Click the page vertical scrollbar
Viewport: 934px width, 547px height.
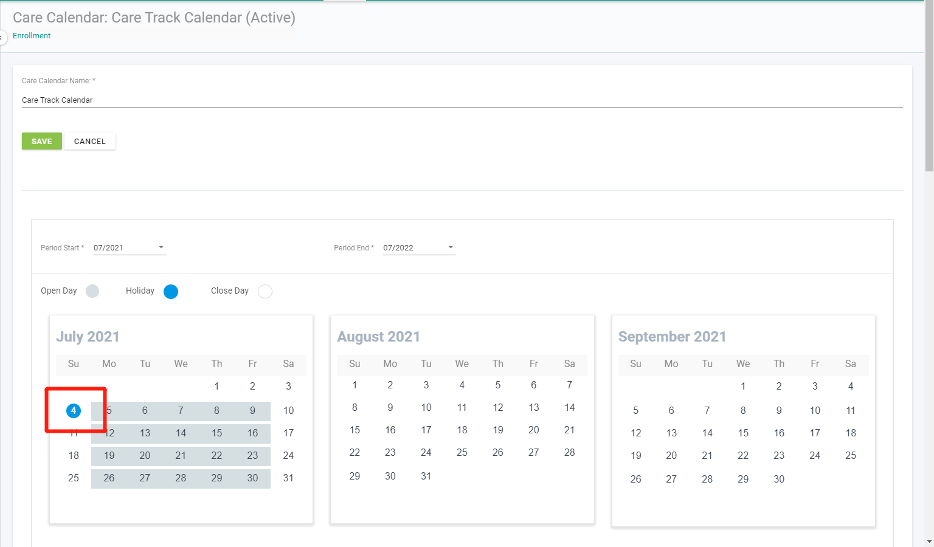pos(929,85)
